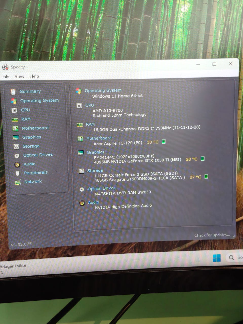The height and width of the screenshot is (324, 243).
Task: Select Audio in the sidebar
Action: click(30, 164)
